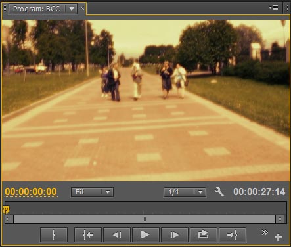Close the Program: BCC tab

(82, 9)
